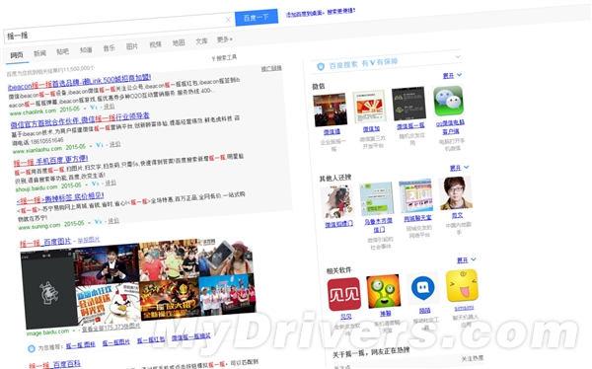Switch to the 贴吧 tab

63,51
